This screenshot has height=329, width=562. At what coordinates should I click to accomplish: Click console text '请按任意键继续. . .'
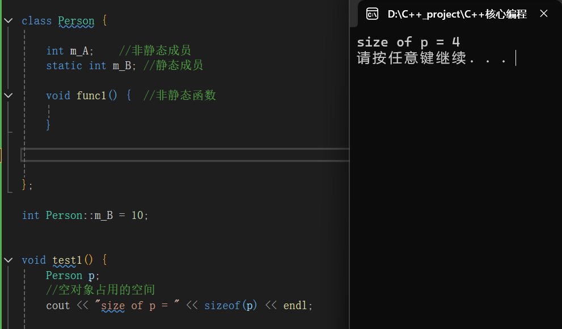432,58
